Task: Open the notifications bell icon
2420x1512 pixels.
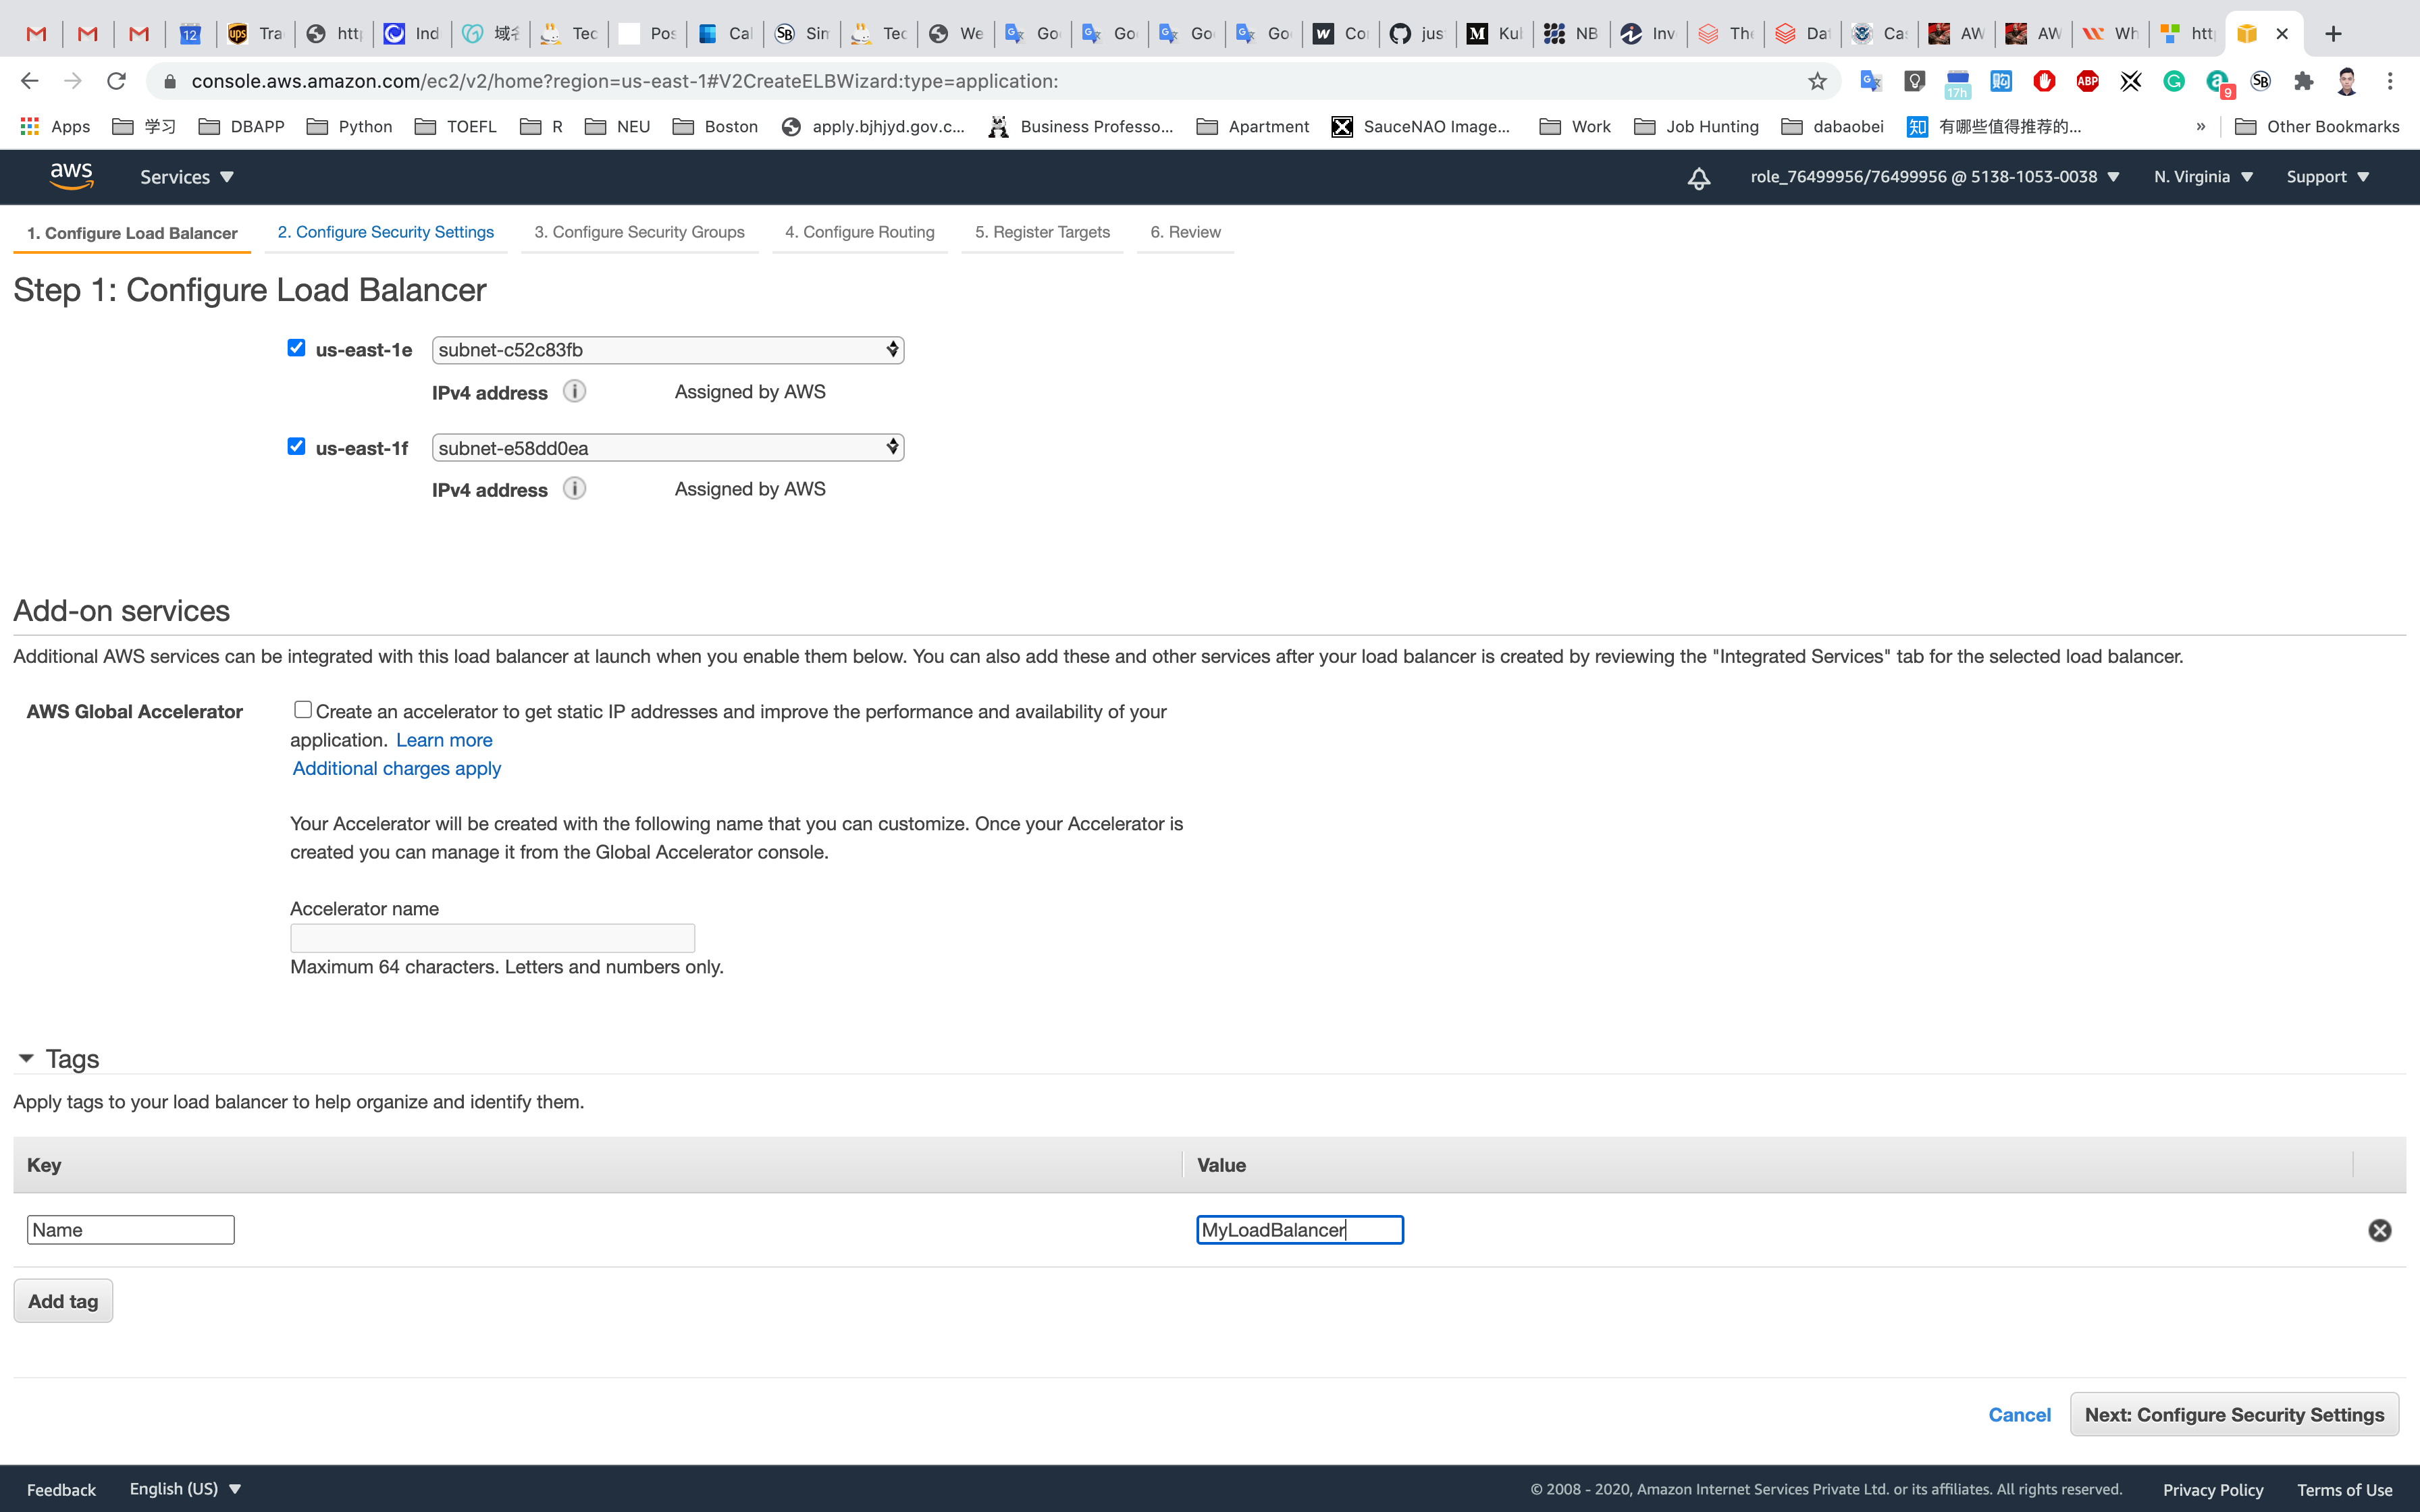Action: point(1698,178)
